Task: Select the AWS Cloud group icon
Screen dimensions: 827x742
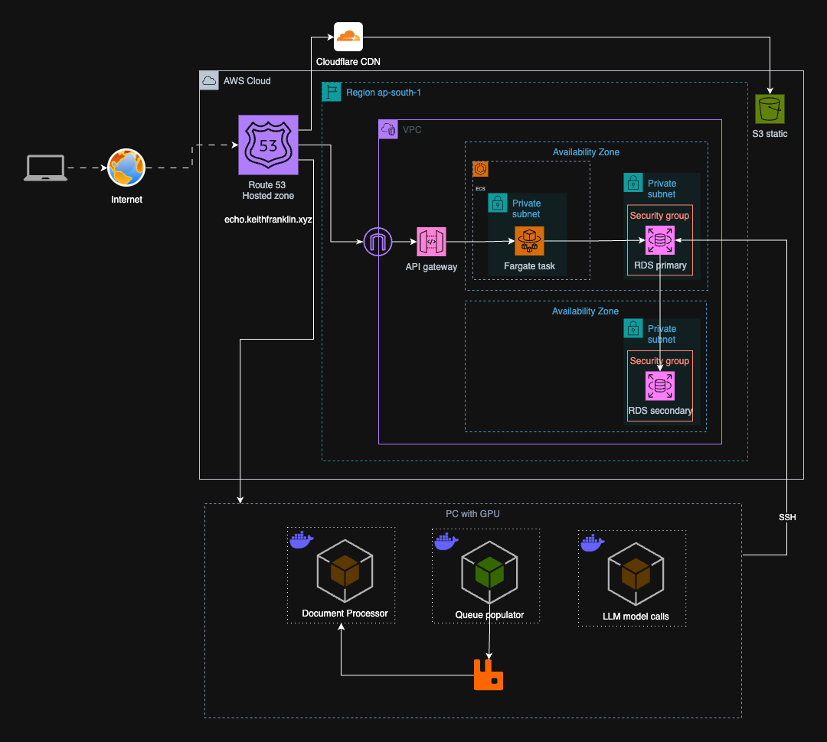Action: click(x=208, y=80)
